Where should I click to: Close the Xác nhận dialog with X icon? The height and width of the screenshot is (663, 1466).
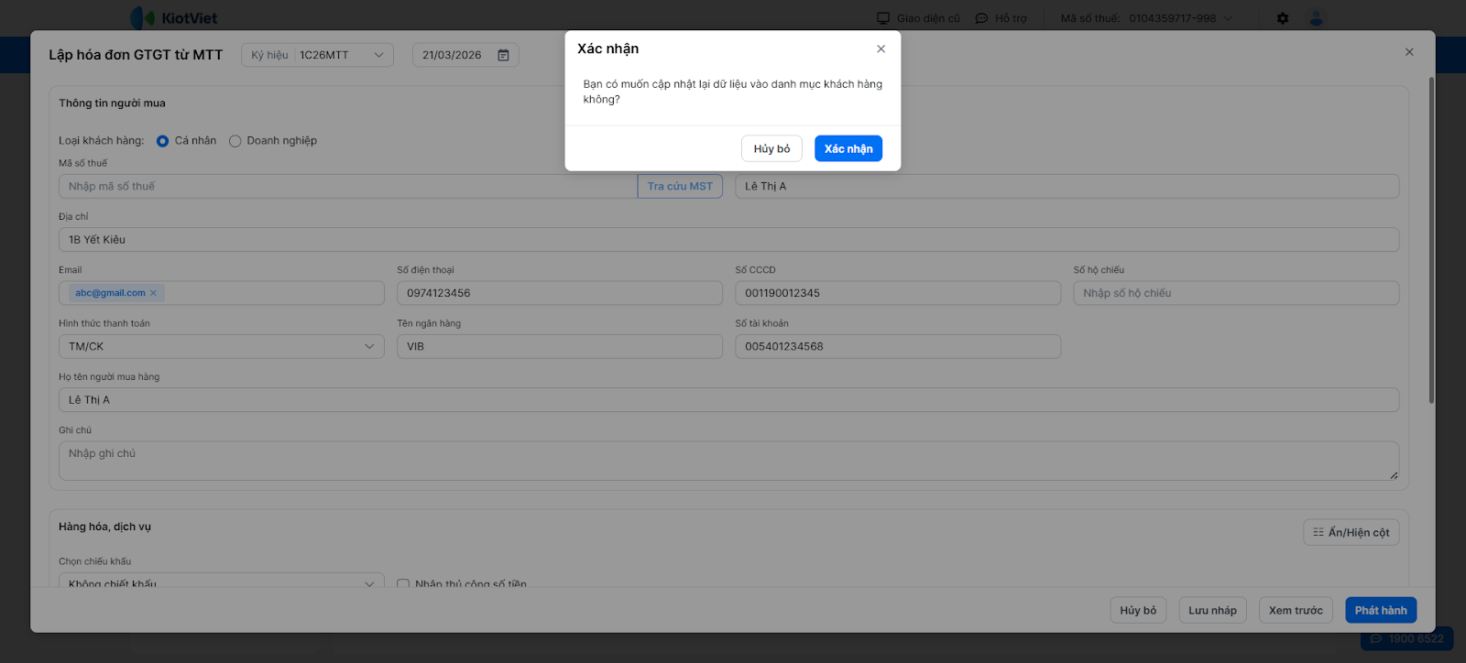881,49
